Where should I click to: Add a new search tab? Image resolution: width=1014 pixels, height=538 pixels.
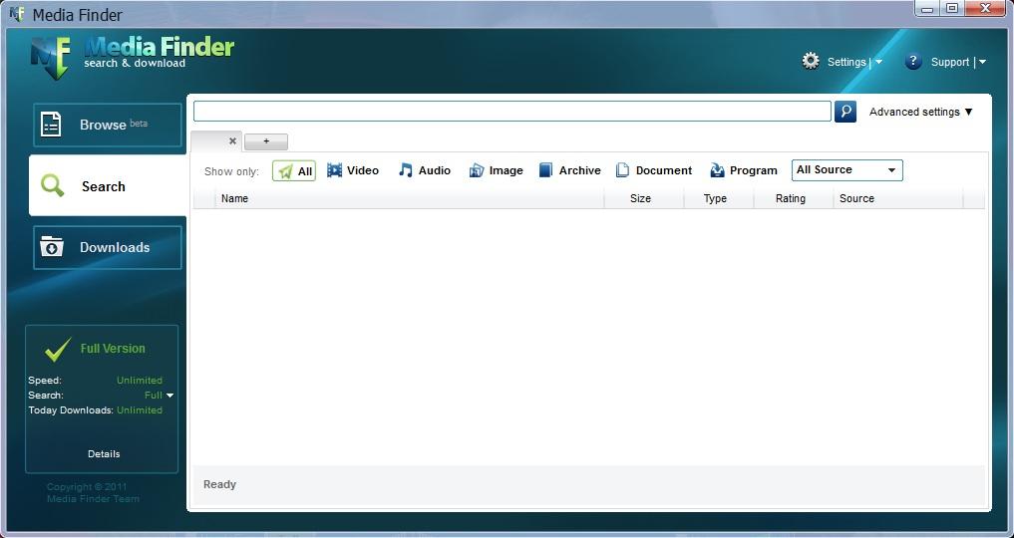coord(266,141)
